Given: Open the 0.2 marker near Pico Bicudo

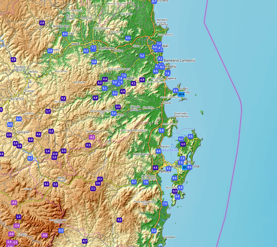Looking at the screenshot, I should pyautogui.click(x=63, y=98).
